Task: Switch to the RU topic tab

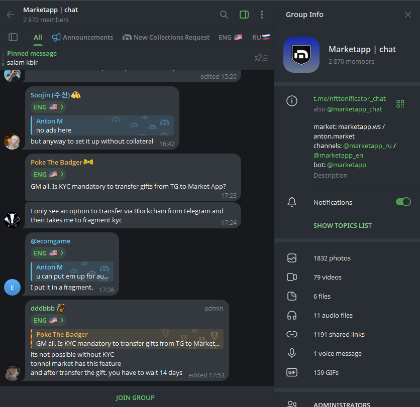Action: 261,38
